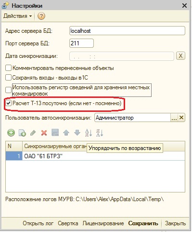Image resolution: width=192 pixels, height=232 pixels.
Task: Click Синхронизируемые организации column header
Action: tap(103, 146)
